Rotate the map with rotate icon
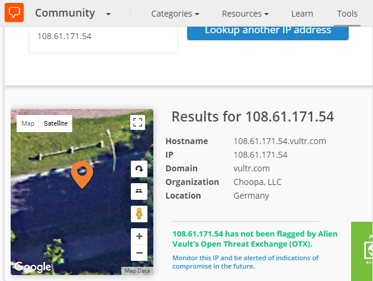Image resolution: width=373 pixels, height=281 pixels. coord(139,169)
